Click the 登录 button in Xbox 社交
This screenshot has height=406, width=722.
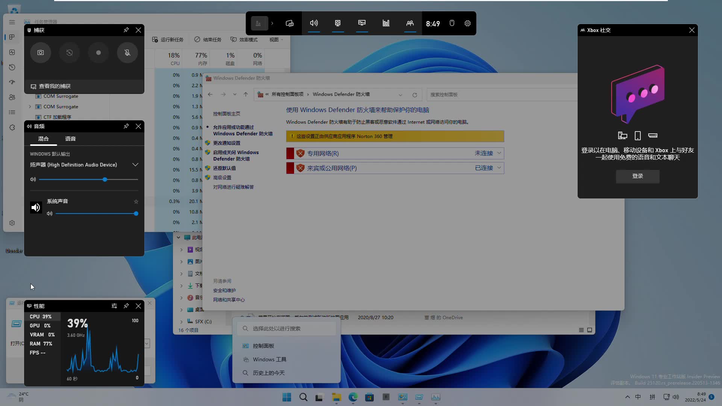click(637, 176)
